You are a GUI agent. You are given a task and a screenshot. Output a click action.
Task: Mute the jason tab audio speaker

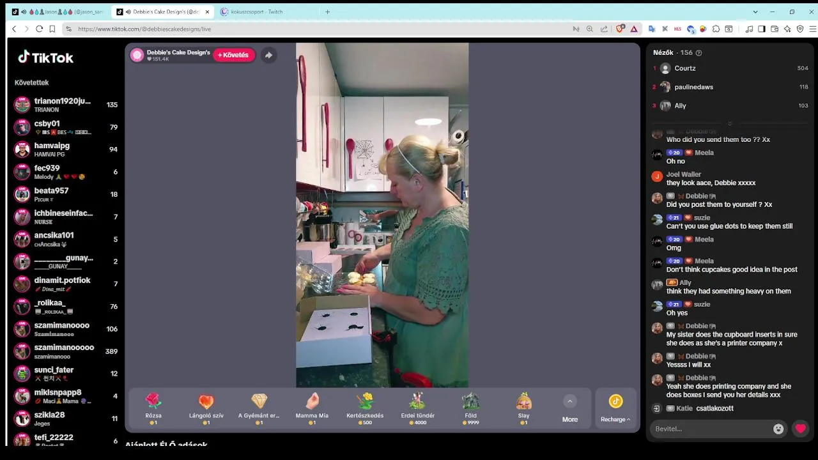click(24, 11)
